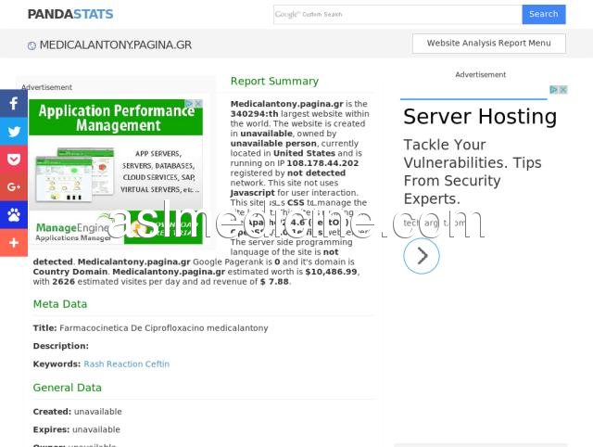Share page via Google Plus icon
Image resolution: width=593 pixels, height=447 pixels.
pyautogui.click(x=14, y=187)
